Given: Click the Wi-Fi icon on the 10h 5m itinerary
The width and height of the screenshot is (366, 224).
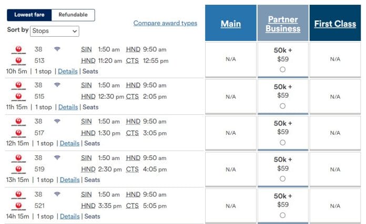Looking at the screenshot, I should [x=57, y=49].
